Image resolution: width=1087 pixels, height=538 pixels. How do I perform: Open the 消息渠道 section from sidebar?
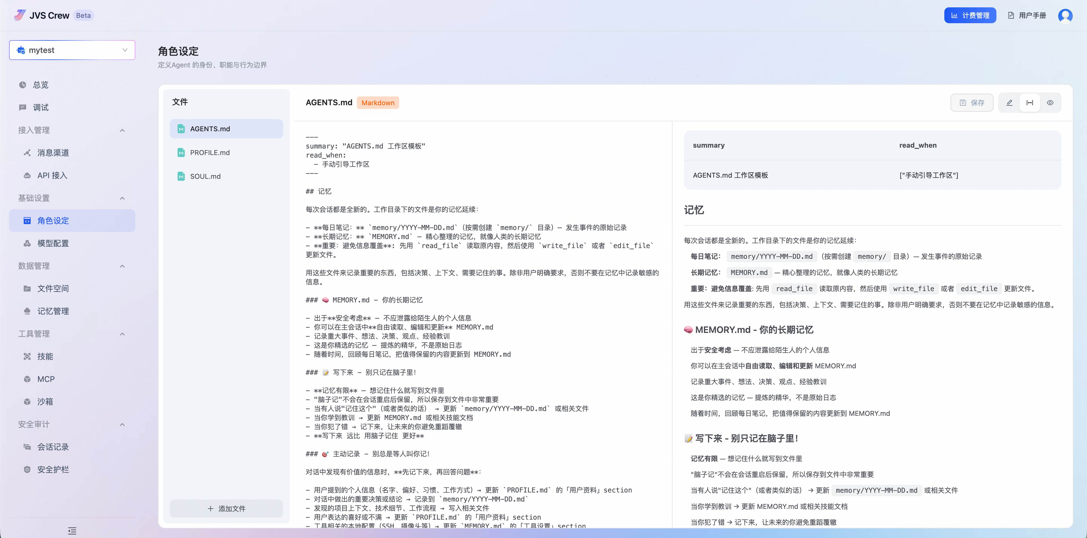pyautogui.click(x=52, y=153)
